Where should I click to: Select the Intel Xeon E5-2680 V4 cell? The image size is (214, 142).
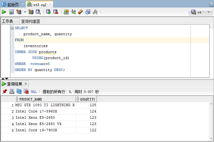coord(45,124)
